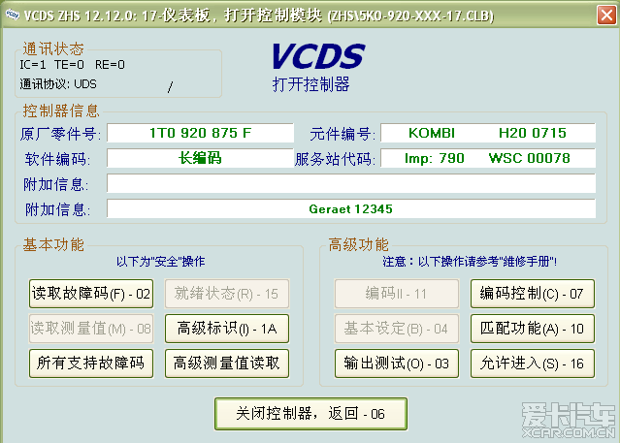The image size is (620, 443).
Task: Open 高级标识(I) - 1A advanced ID
Action: [x=227, y=329]
